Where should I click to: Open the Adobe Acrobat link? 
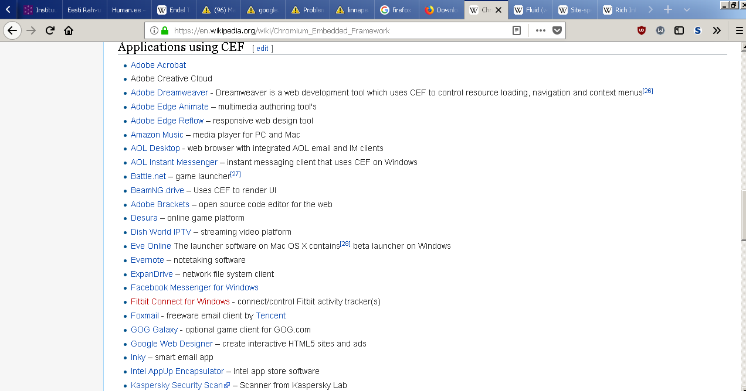pyautogui.click(x=158, y=65)
